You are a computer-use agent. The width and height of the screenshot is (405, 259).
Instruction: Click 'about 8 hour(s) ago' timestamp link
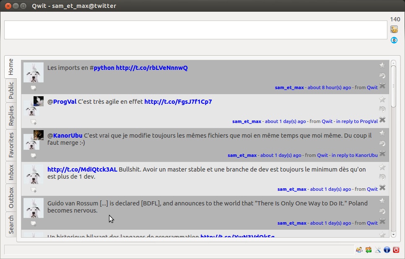tap(329, 87)
